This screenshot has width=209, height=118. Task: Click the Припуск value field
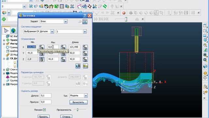pyautogui.click(x=46, y=102)
